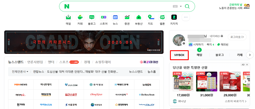Select the 쇼핑투데이 tab
Image resolution: width=255 pixels, height=109 pixels.
click(103, 62)
